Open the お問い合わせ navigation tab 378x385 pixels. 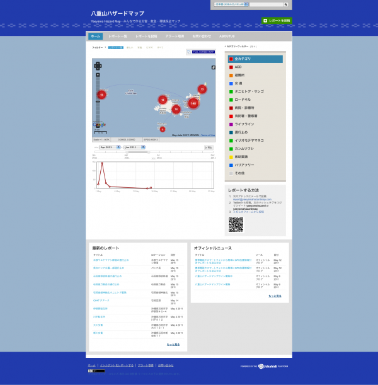202,37
